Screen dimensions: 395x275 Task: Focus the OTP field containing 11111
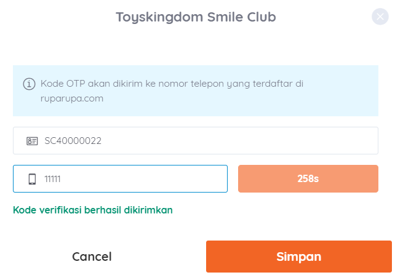pyautogui.click(x=120, y=179)
